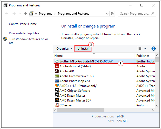Open View installed updates link
161x129 pixels.
point(24,33)
